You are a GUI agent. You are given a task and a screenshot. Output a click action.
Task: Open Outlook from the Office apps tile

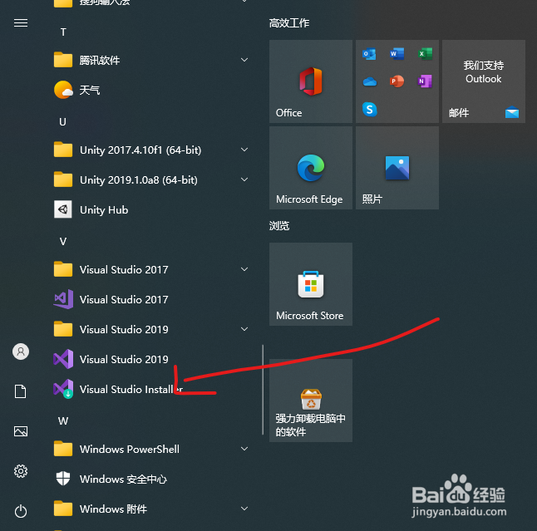click(x=369, y=54)
